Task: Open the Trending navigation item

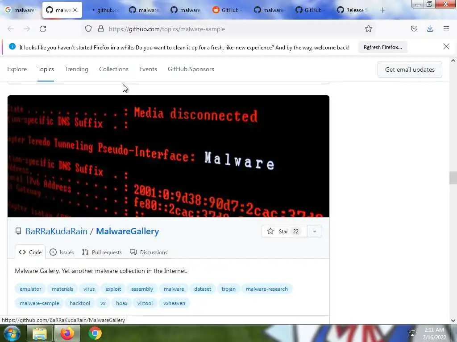Action: pos(76,69)
